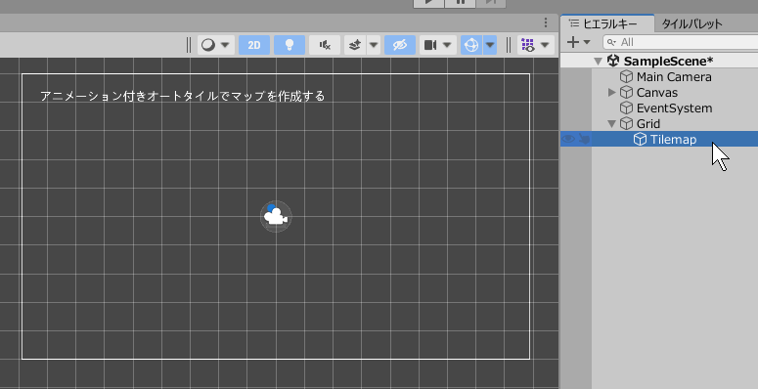
Task: Open the gizmos dropdown arrow
Action: [x=490, y=45]
